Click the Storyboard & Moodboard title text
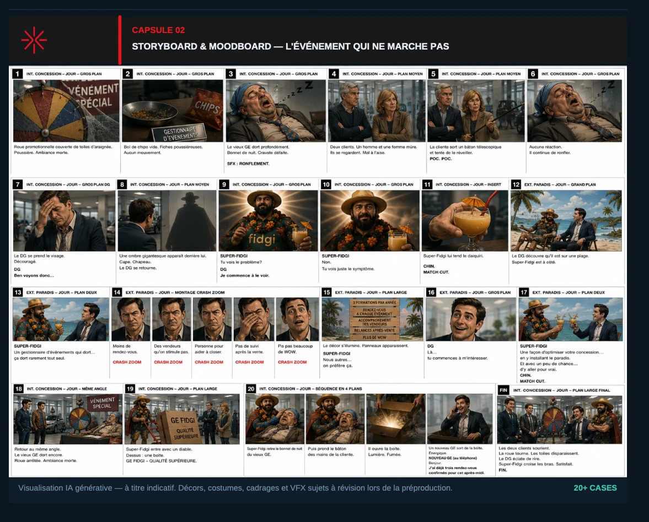The width and height of the screenshot is (649, 522). (x=290, y=46)
